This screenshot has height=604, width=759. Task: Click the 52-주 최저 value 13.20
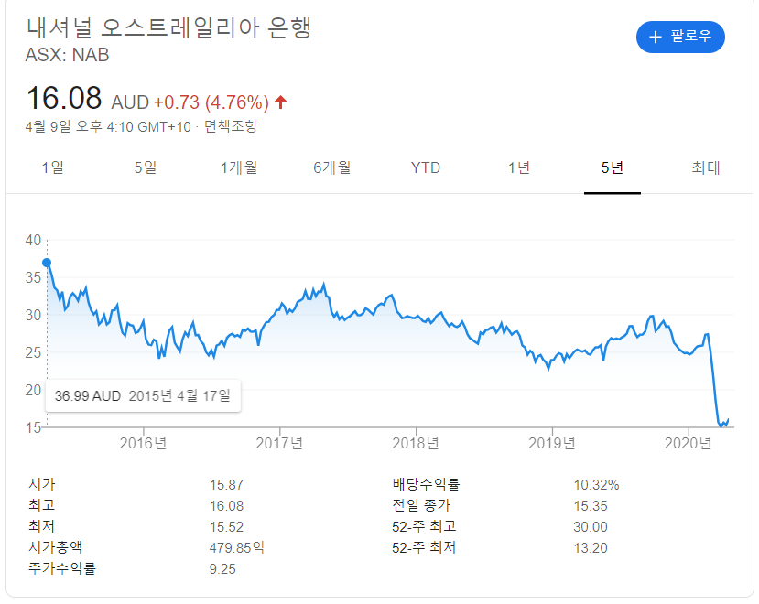591,548
